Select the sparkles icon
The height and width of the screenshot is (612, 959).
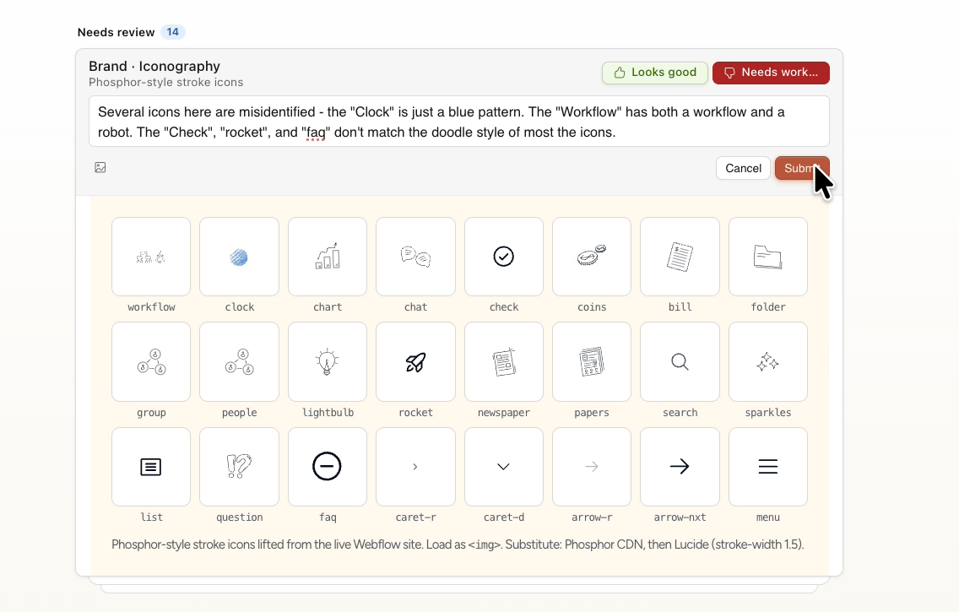(767, 361)
